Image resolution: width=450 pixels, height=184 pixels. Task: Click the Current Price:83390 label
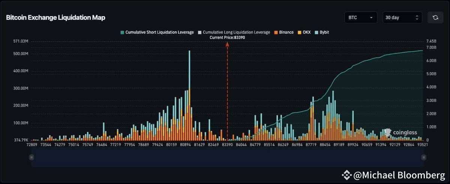[x=227, y=37]
